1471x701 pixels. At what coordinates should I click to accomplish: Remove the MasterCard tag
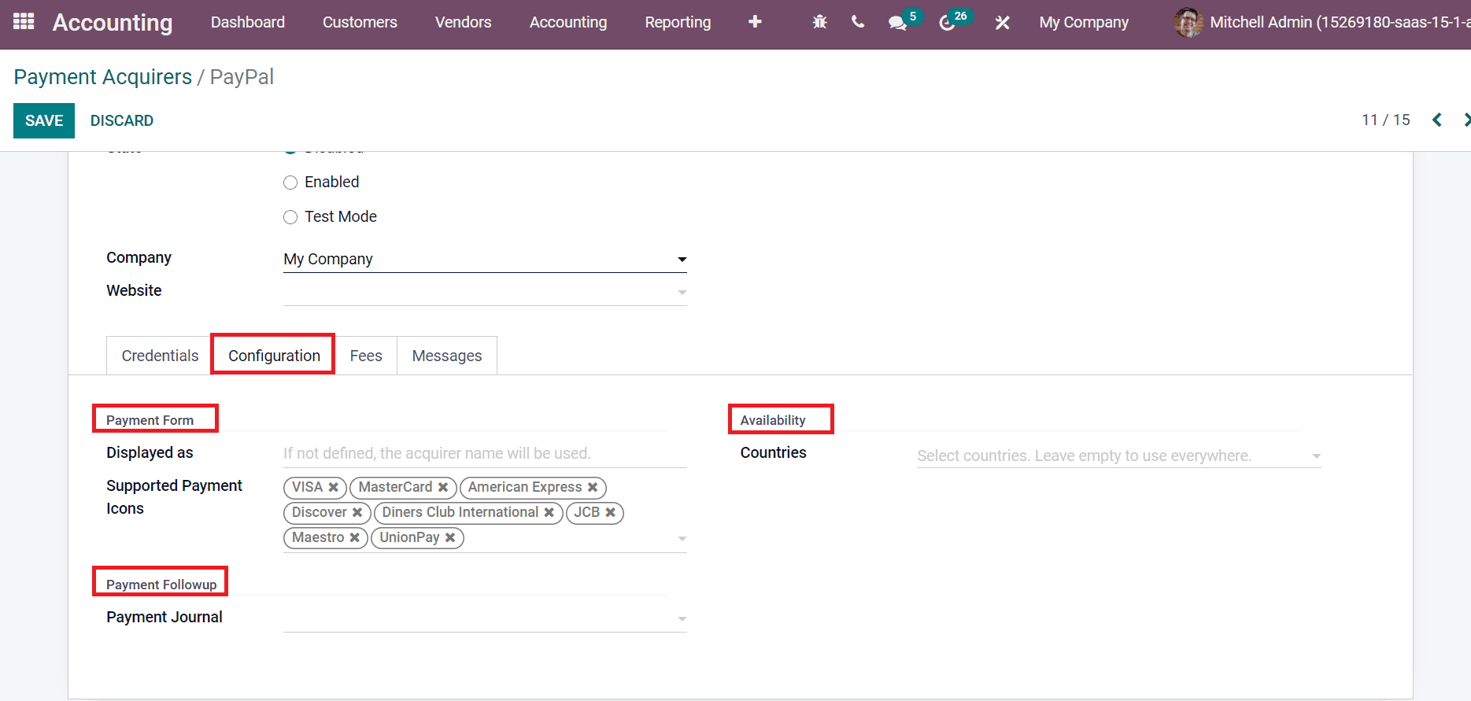(x=443, y=487)
